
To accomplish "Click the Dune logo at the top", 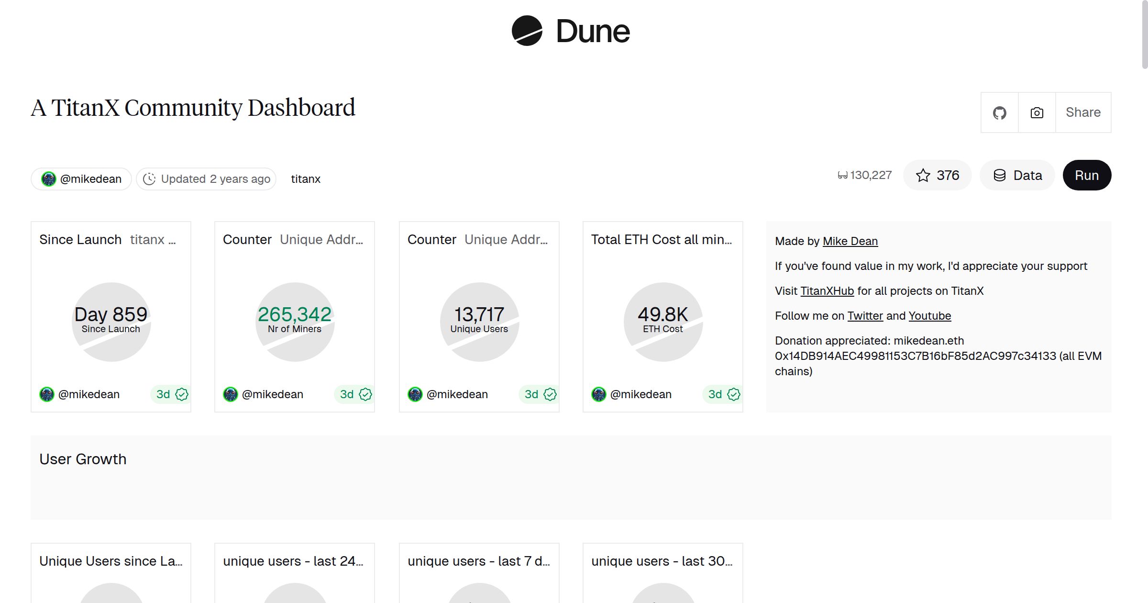I will (571, 32).
